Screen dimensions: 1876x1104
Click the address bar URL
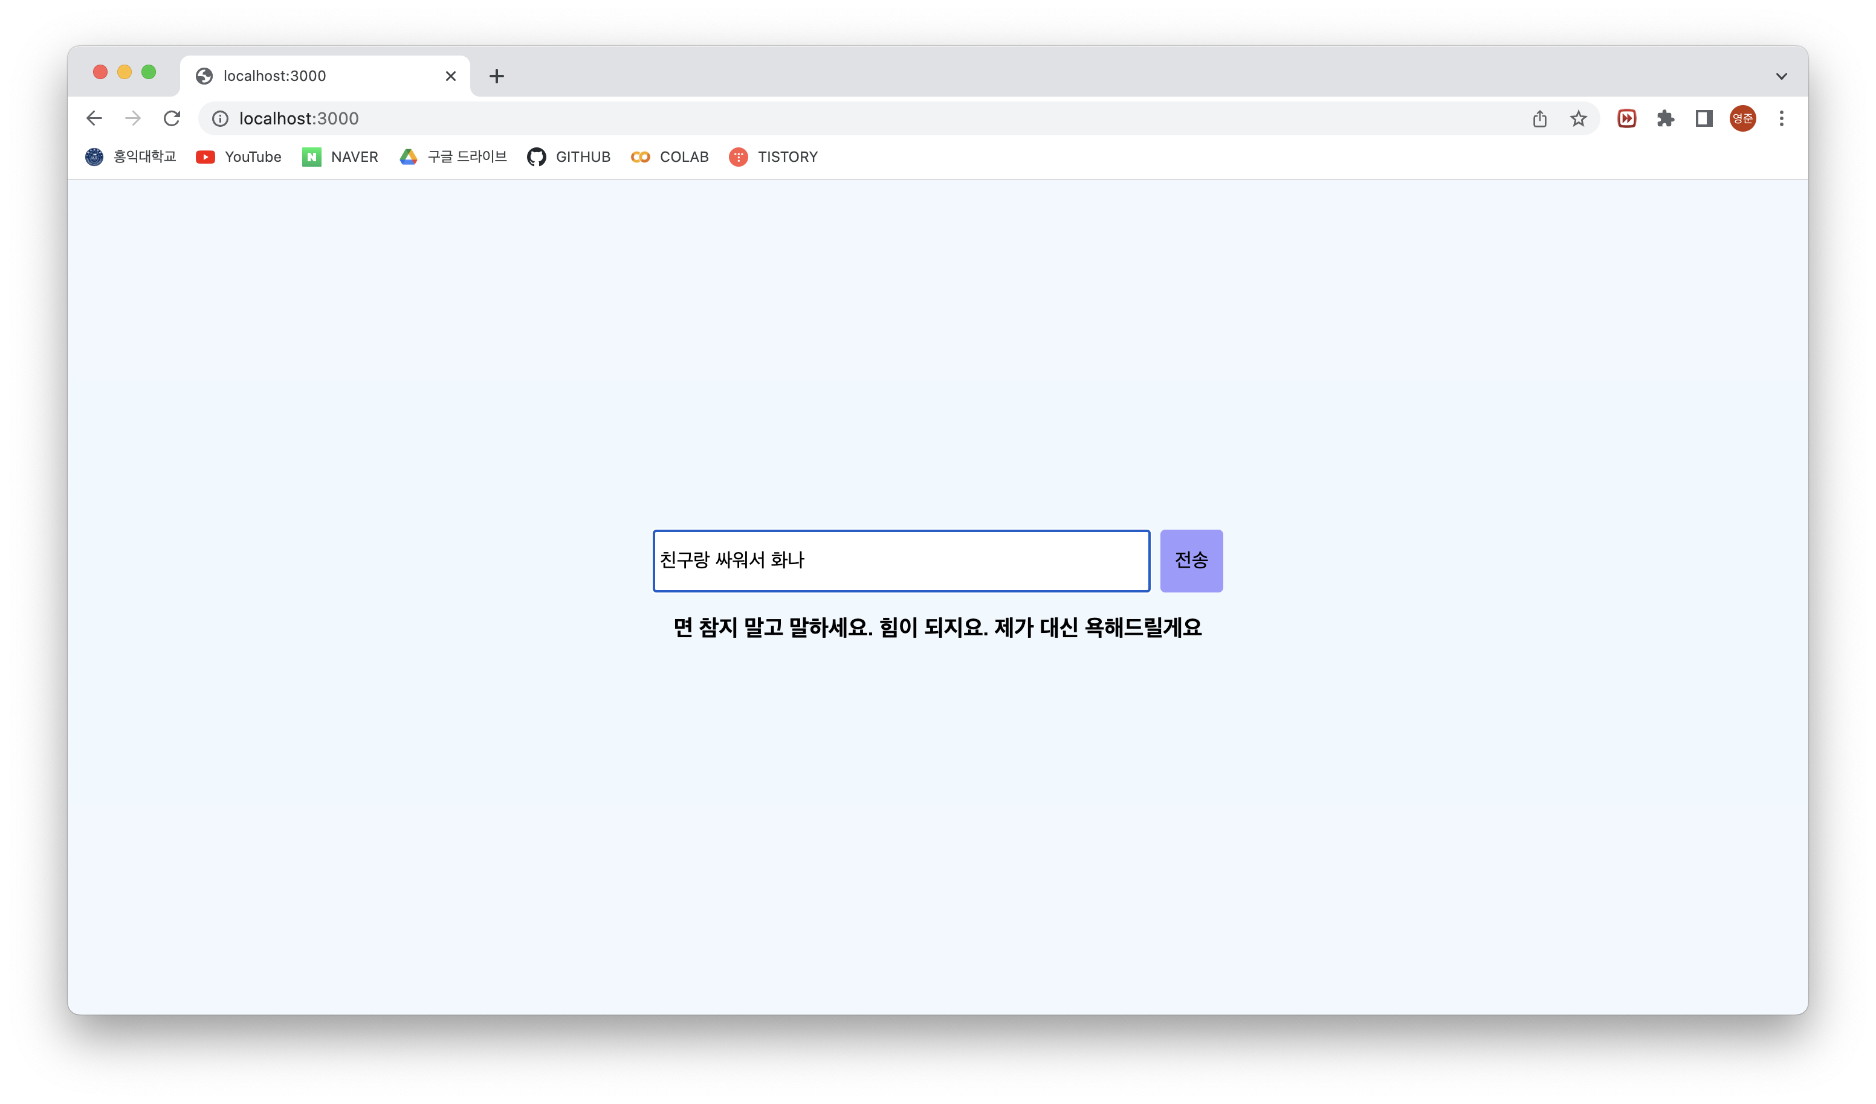299,119
